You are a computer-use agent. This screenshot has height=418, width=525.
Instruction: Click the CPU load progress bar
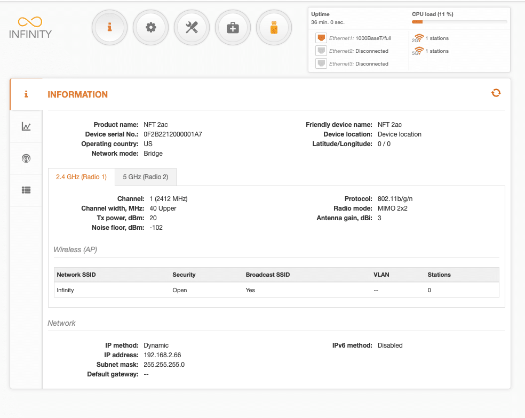tap(459, 22)
